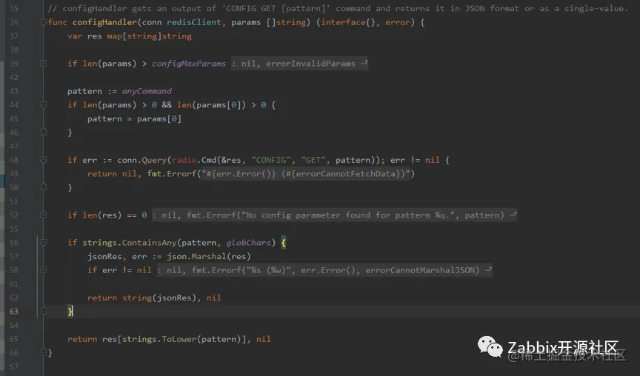Open folded placeholder containing errorCannotMarshalJSON
The width and height of the screenshot is (640, 376).
(x=324, y=270)
